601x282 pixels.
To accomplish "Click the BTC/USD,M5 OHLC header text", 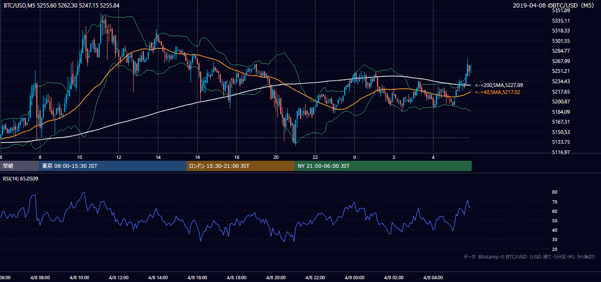I will click(62, 5).
